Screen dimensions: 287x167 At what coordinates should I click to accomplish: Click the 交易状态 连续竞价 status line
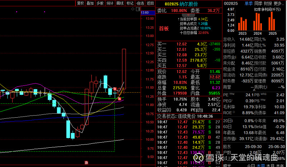click(x=185, y=116)
